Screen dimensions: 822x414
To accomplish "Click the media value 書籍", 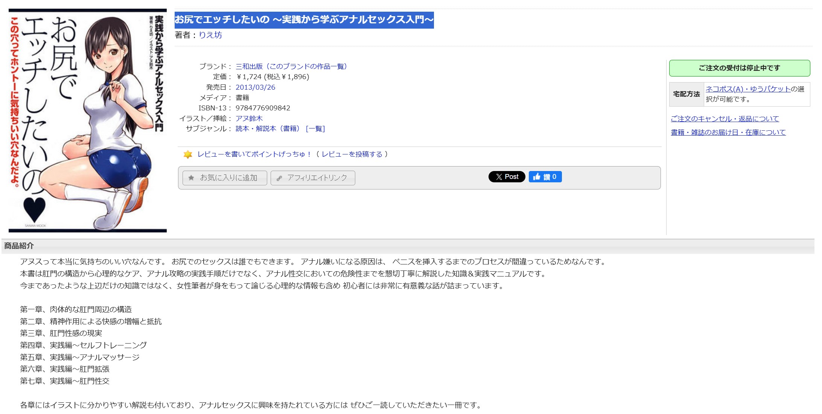I will click(x=242, y=98).
